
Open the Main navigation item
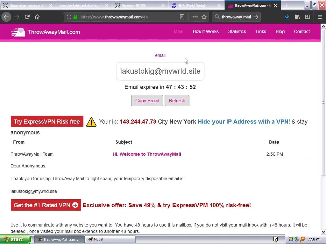(x=178, y=31)
